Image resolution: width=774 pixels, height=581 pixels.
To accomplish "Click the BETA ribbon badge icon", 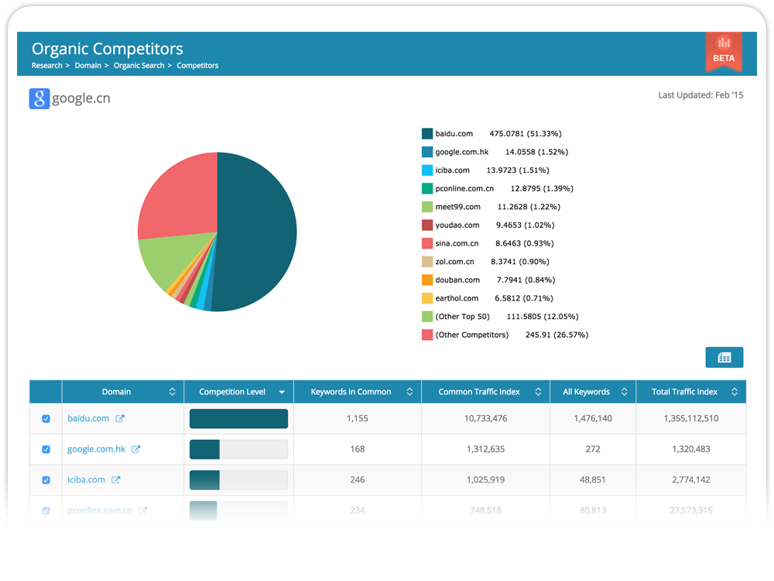I will [x=724, y=50].
